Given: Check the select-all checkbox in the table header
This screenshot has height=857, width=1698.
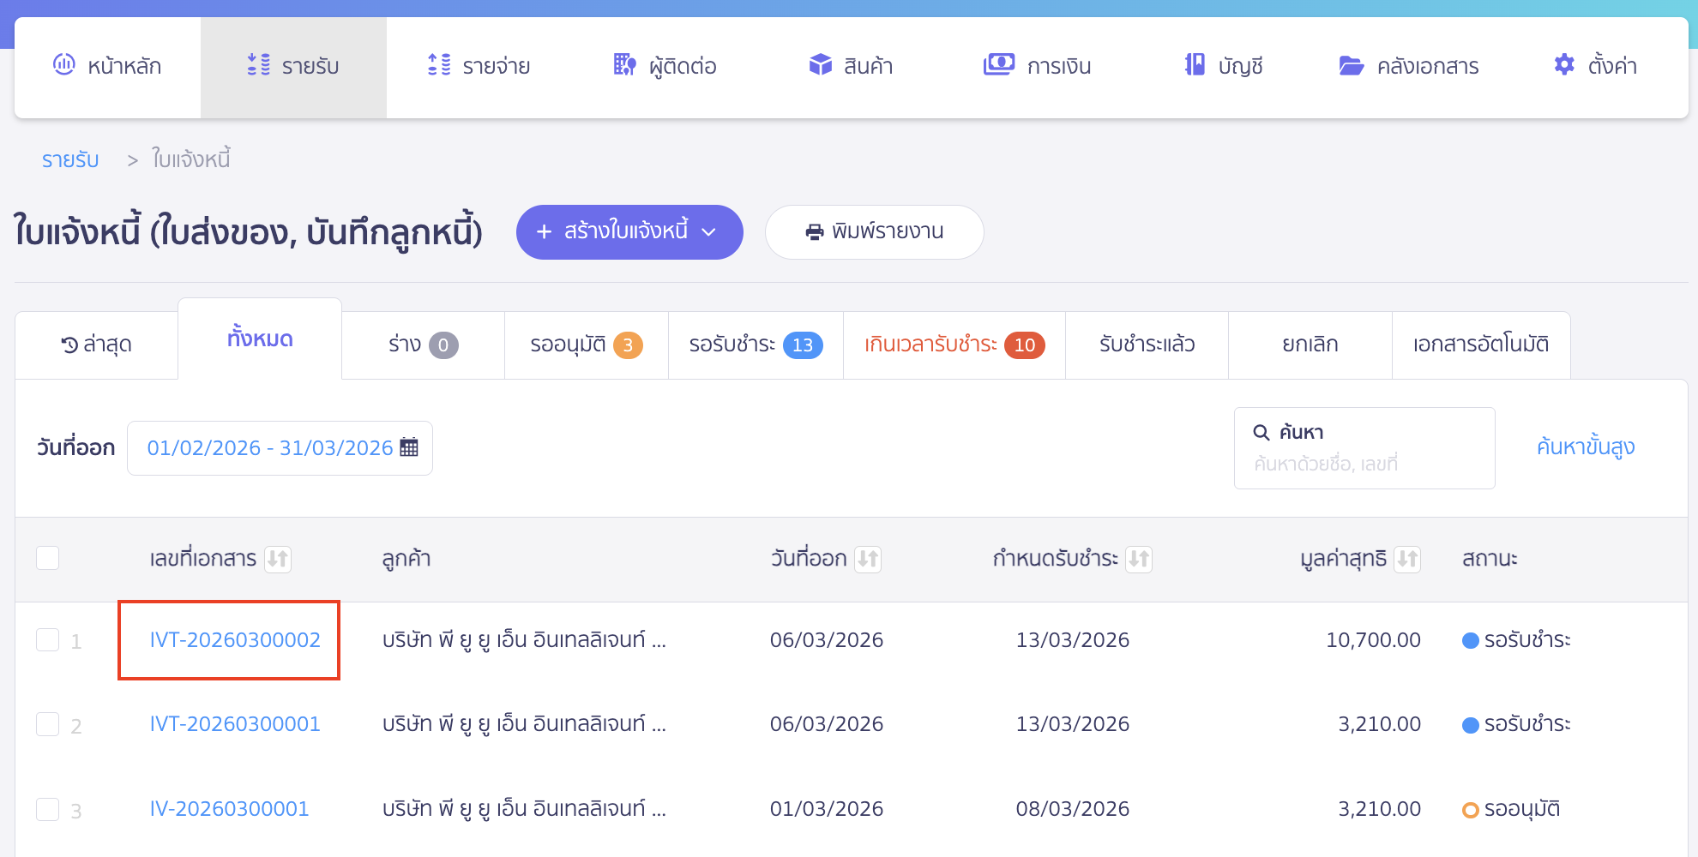Looking at the screenshot, I should tap(48, 558).
